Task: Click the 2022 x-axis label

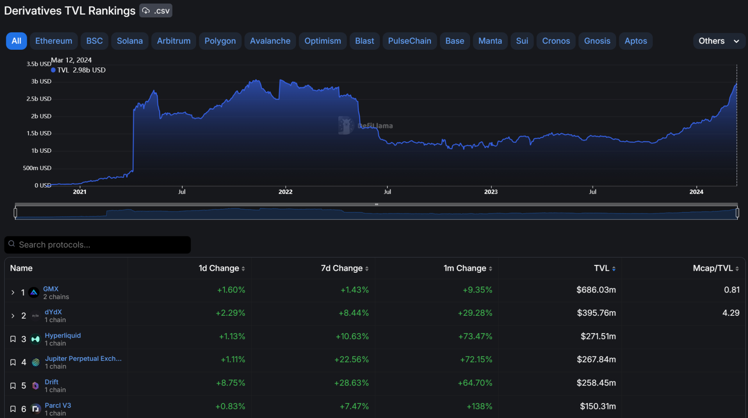Action: coord(285,192)
